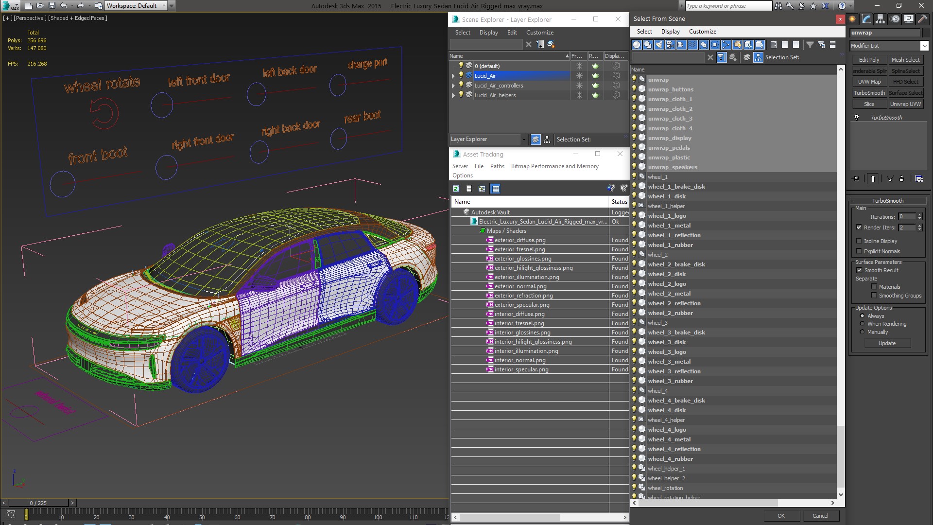Click the timeline frame slider 0 / 225
The height and width of the screenshot is (525, 933).
38,503
